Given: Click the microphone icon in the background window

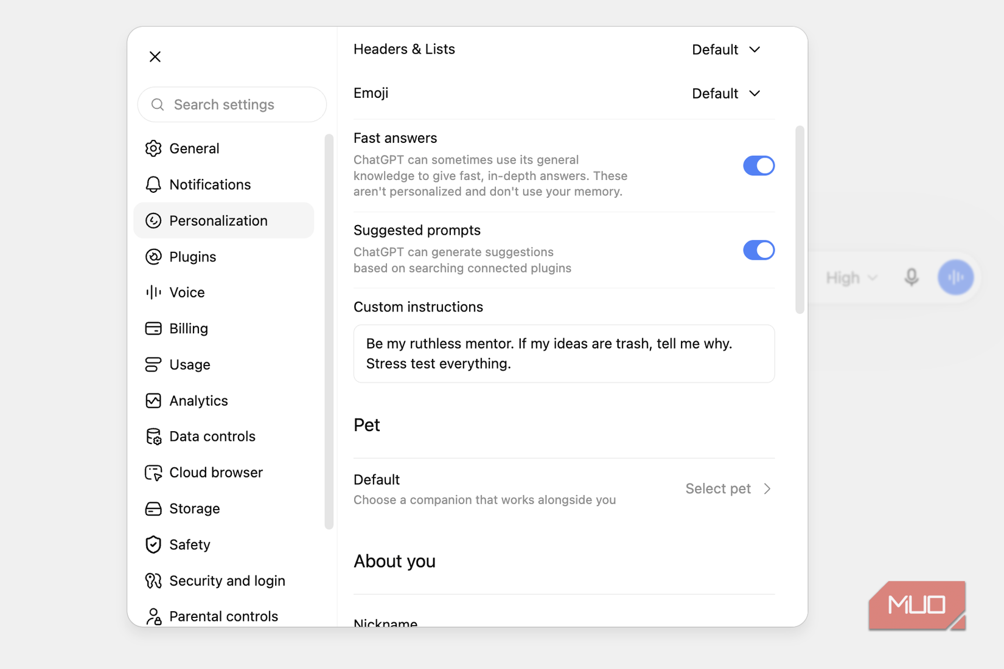Looking at the screenshot, I should coord(911,277).
